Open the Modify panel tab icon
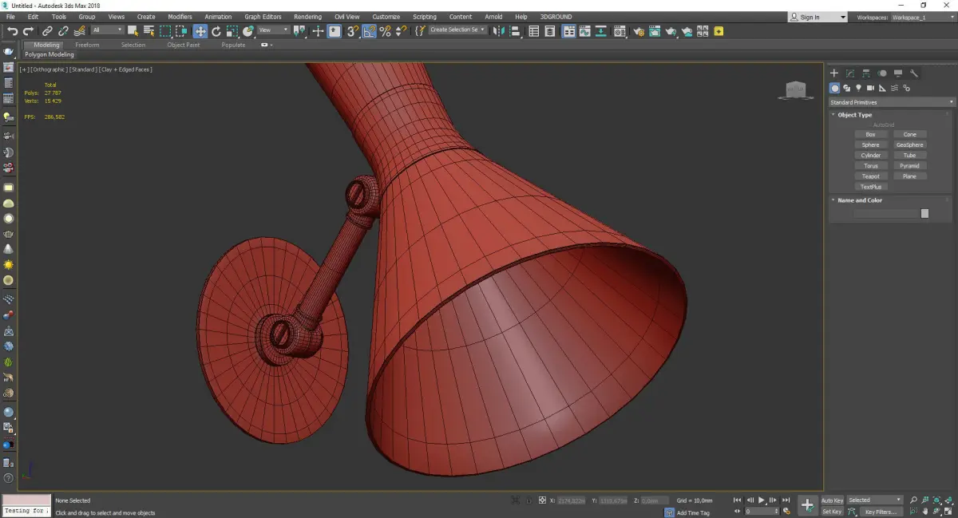 850,73
